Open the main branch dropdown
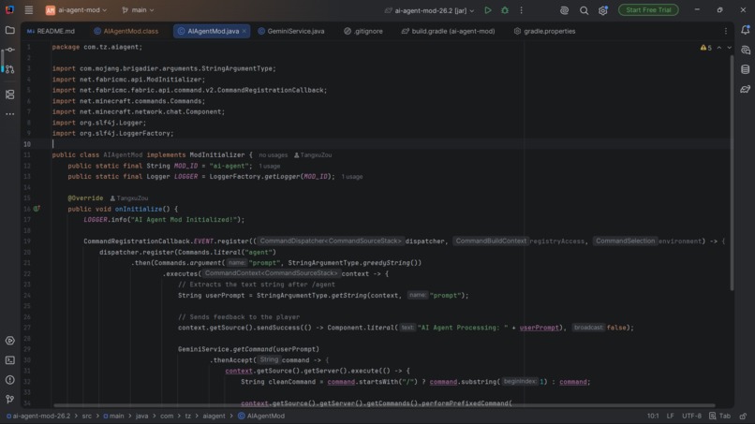Viewport: 755px width, 424px height. (x=138, y=10)
